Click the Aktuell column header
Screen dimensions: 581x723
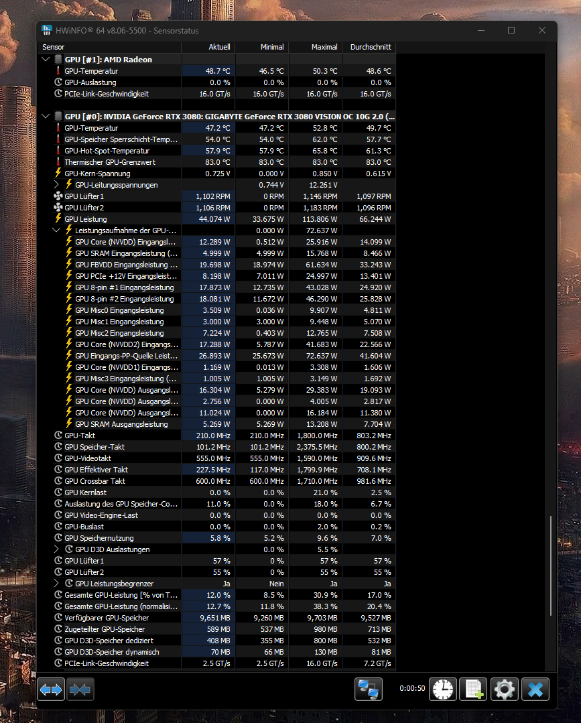(208, 47)
